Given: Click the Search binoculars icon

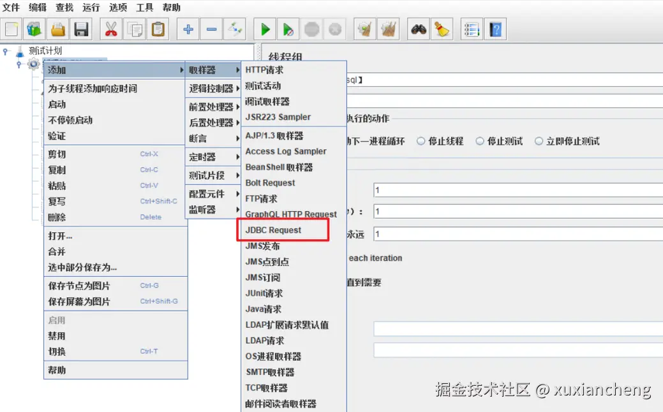Looking at the screenshot, I should point(418,29).
